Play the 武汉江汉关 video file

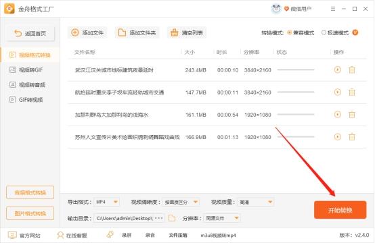338,70
